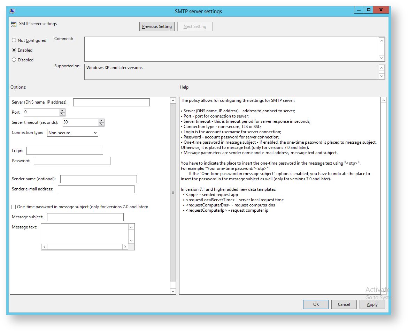Click the Apply button
Viewport: 408px width, 332px height.
pos(372,304)
